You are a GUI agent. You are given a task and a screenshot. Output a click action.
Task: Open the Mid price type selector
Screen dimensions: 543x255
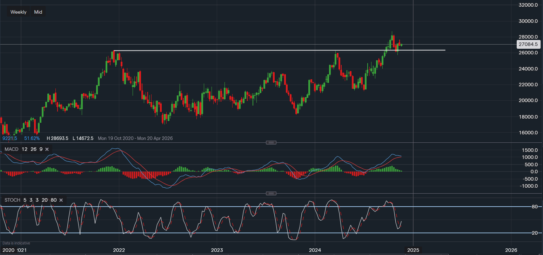38,12
